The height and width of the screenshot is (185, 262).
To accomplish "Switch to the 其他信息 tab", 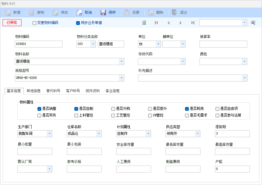I will pyautogui.click(x=34, y=91).
